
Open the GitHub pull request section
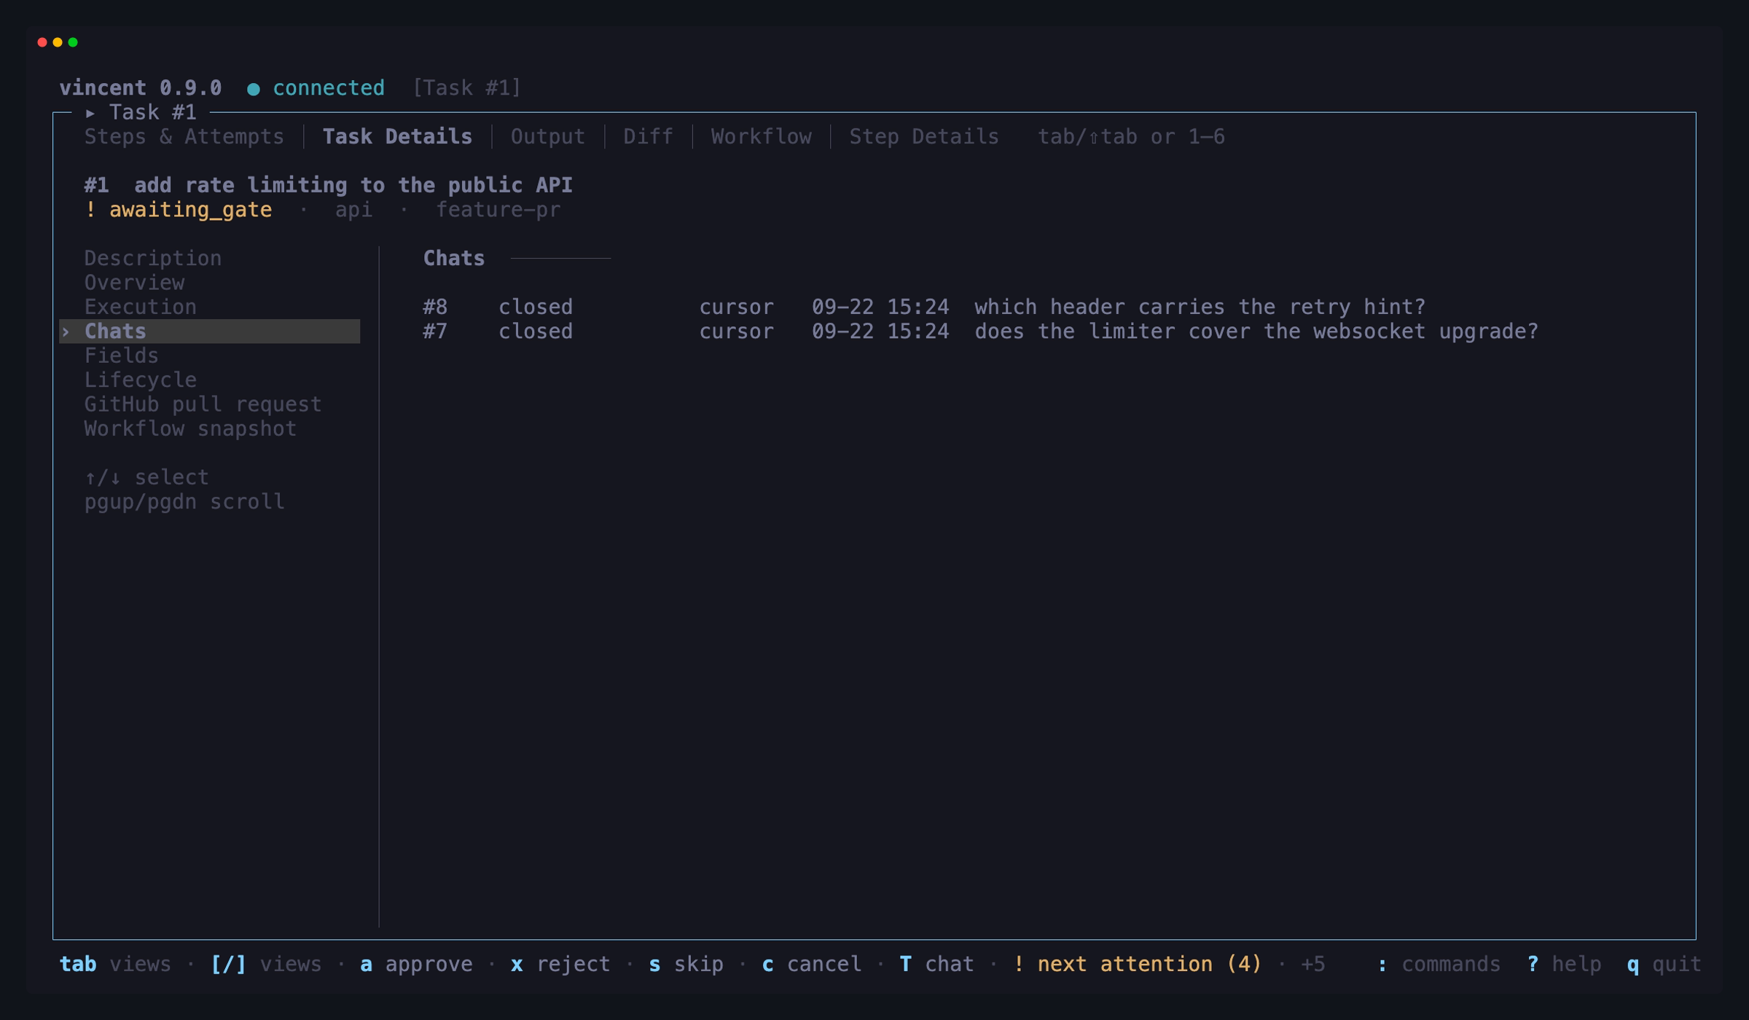(203, 404)
